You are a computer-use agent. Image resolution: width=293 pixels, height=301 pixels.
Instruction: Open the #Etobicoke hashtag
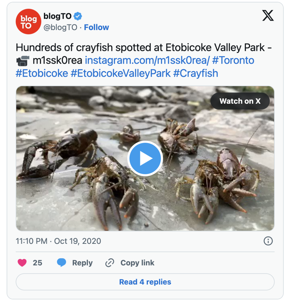42,73
